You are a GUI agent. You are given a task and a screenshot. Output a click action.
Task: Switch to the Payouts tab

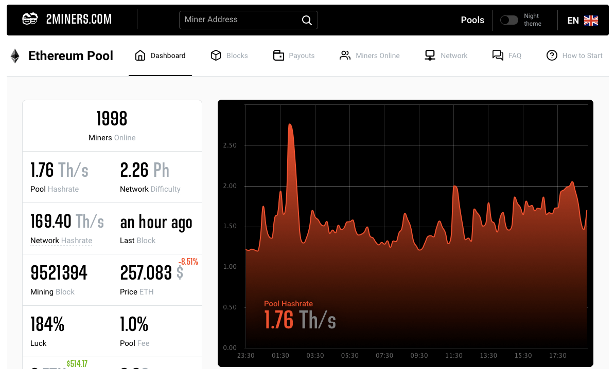302,56
